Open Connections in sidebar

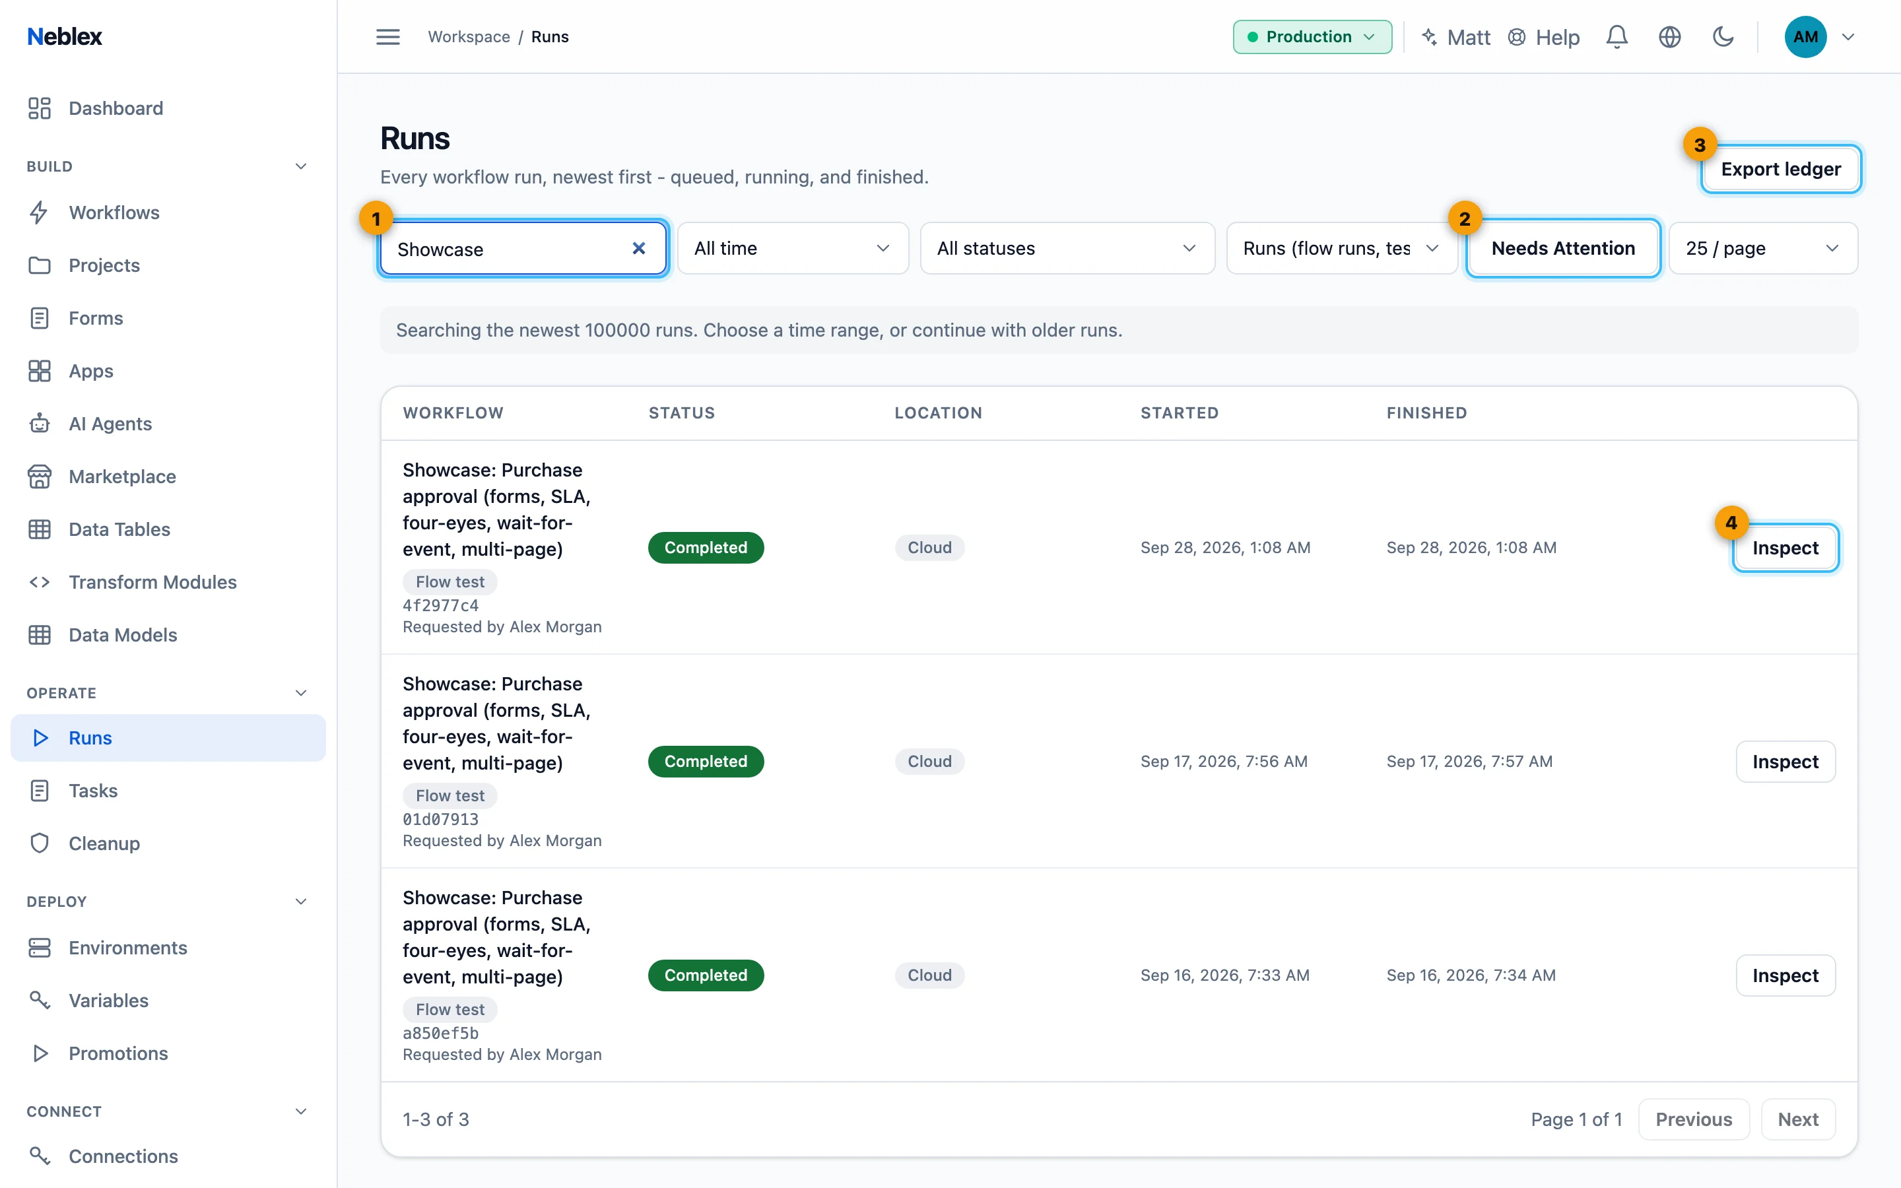tap(168, 1156)
